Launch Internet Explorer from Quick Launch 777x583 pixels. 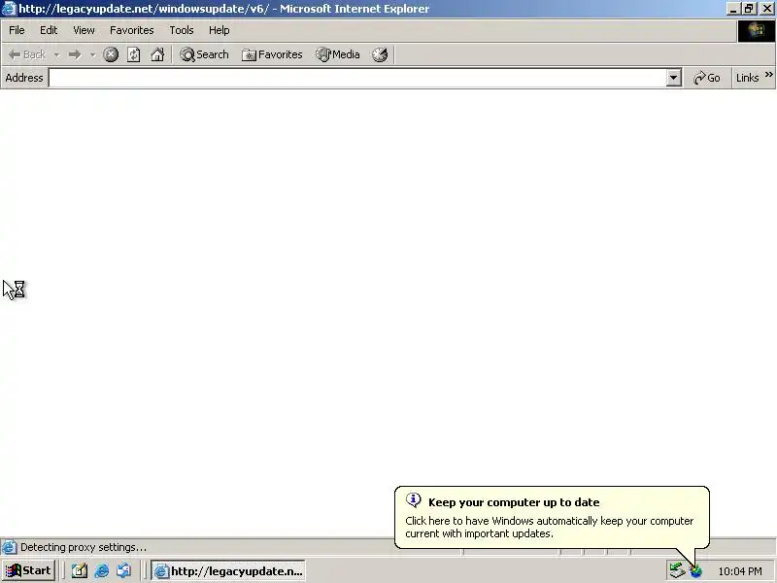tap(102, 571)
